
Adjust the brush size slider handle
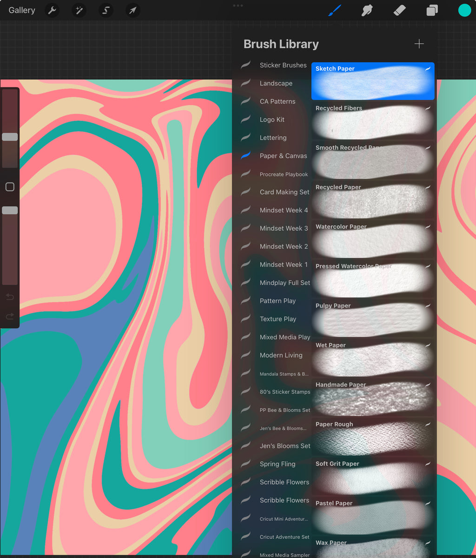[x=10, y=136]
